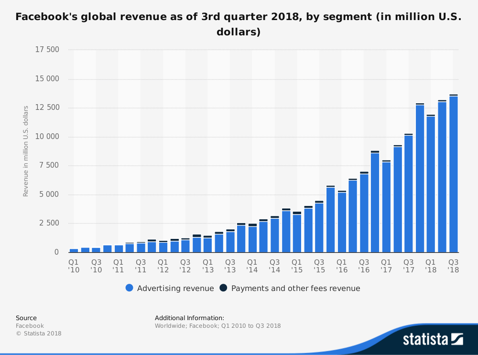Click the Q3 '16 x-axis label
Screen dimensions: 478x355
(x=364, y=266)
